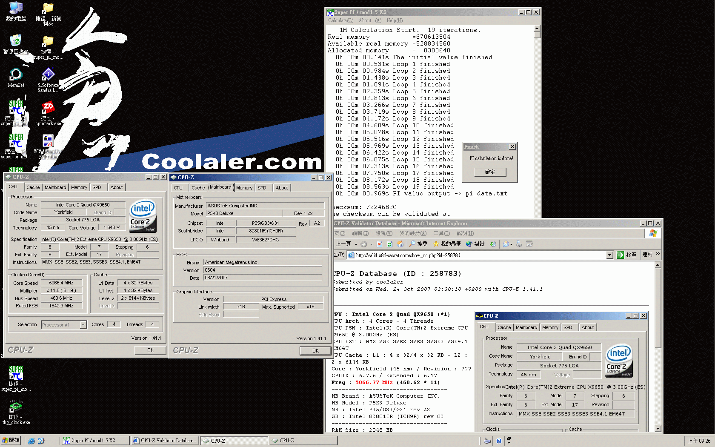
Task: Expand IE address bar dropdown
Action: click(x=609, y=255)
